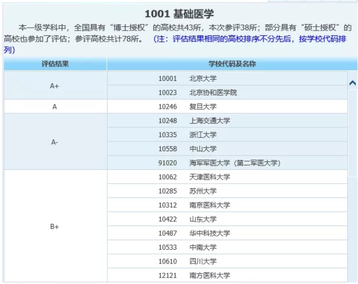Click 复旦大学 in the A row
Viewport: 358px width, 284px height.
(x=203, y=107)
